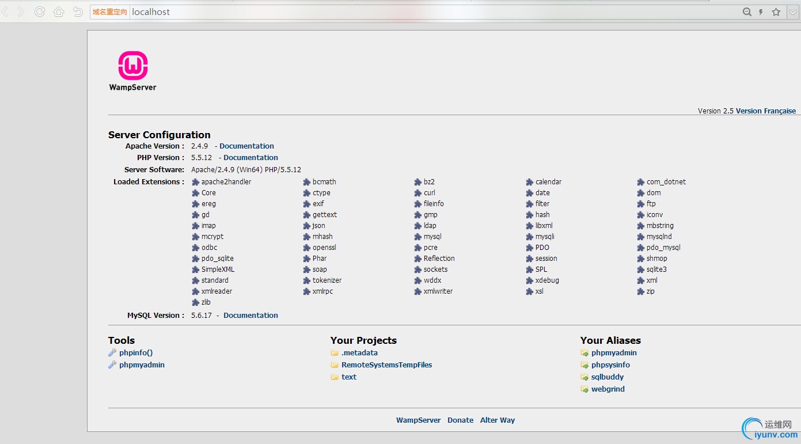Viewport: 801px width, 444px height.
Task: Select the iconv extension name
Action: tap(655, 215)
